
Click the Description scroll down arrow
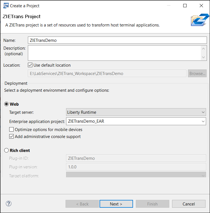[x=204, y=57]
